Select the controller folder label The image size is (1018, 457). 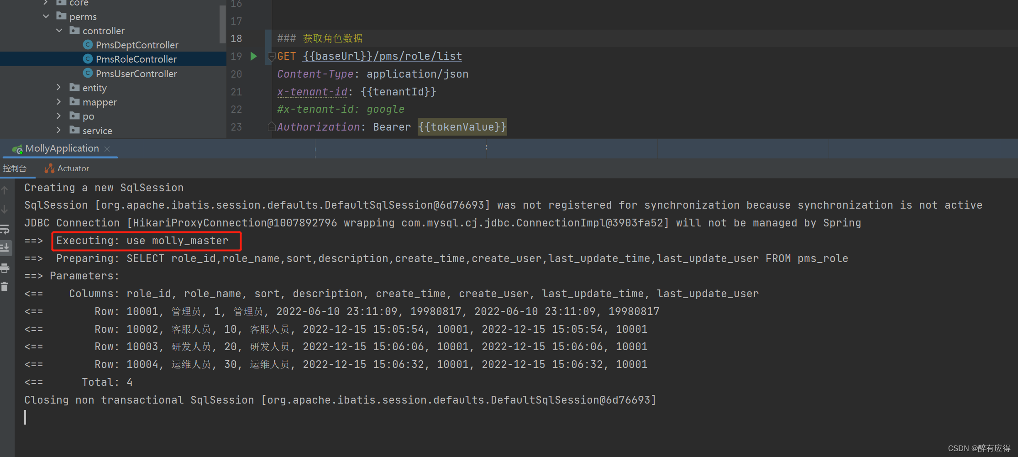click(x=104, y=31)
